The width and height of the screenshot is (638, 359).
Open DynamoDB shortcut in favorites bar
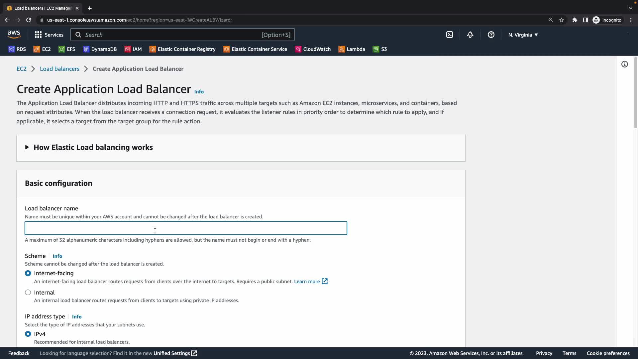pyautogui.click(x=100, y=49)
